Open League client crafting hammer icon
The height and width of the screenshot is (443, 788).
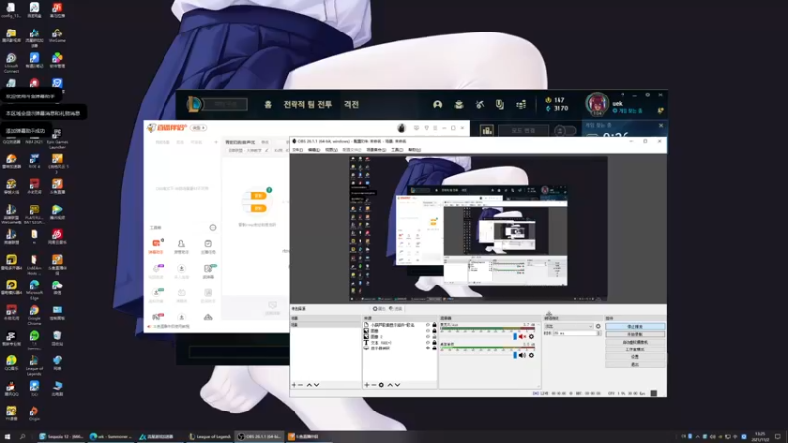(480, 104)
